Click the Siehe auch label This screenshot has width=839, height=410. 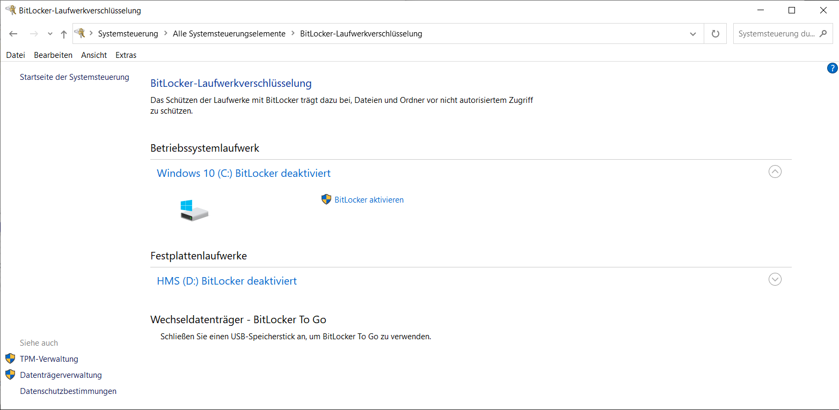(x=39, y=343)
